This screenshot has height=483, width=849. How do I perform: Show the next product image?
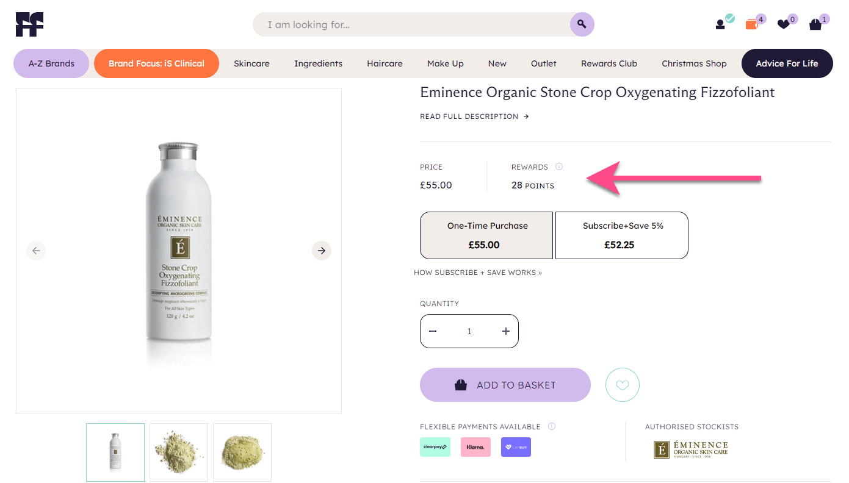[322, 250]
